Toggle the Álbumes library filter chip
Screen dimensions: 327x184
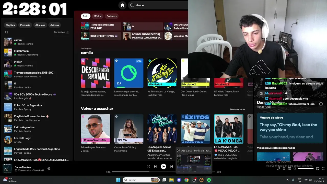click(40, 25)
